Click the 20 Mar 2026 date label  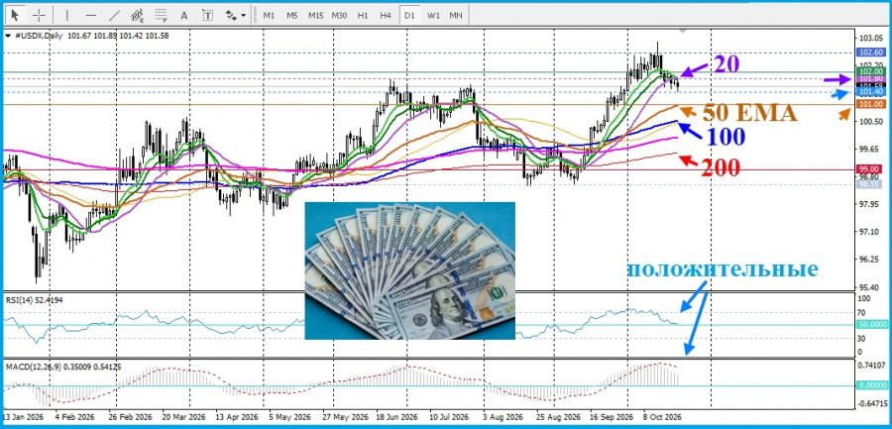coord(181,416)
